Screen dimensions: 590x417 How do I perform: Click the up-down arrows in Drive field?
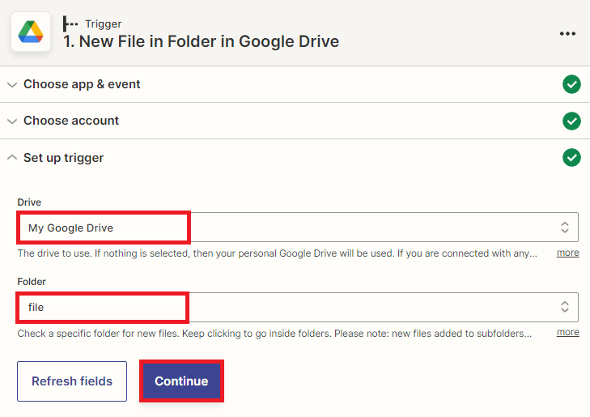pyautogui.click(x=565, y=228)
